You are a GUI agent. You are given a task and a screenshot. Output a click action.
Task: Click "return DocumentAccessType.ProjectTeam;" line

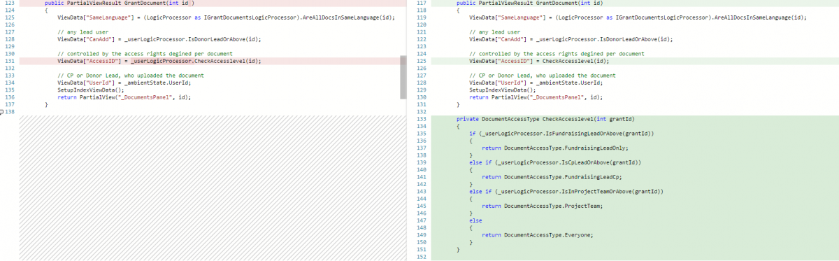click(543, 206)
